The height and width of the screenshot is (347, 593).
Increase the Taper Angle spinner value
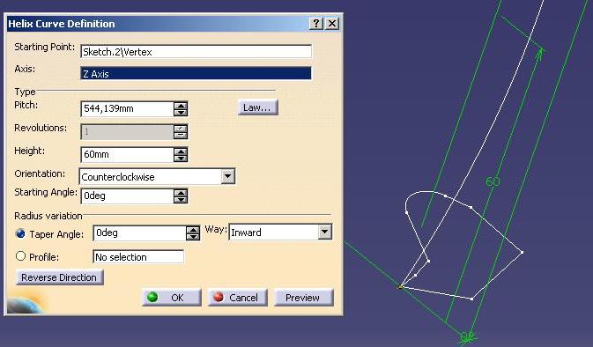click(x=193, y=230)
